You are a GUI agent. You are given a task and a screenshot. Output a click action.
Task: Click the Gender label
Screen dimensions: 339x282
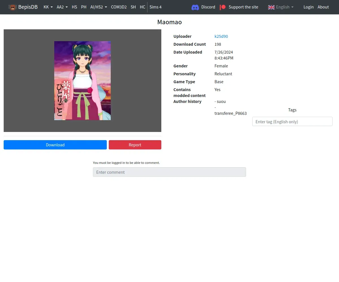coord(181,66)
